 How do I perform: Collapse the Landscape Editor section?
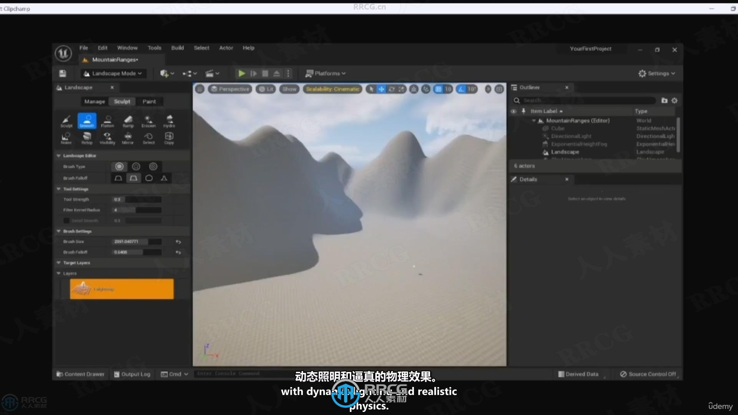[x=58, y=156]
